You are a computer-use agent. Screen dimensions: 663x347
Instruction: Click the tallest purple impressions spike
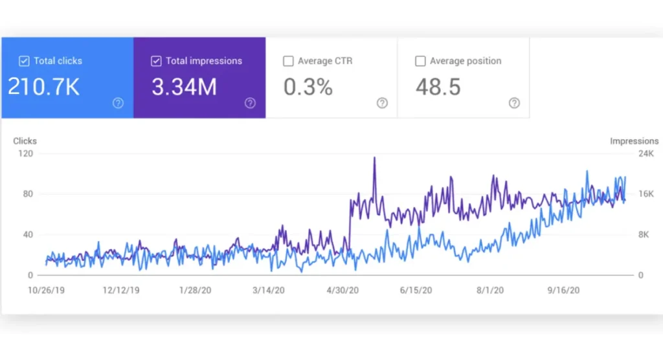(x=374, y=158)
